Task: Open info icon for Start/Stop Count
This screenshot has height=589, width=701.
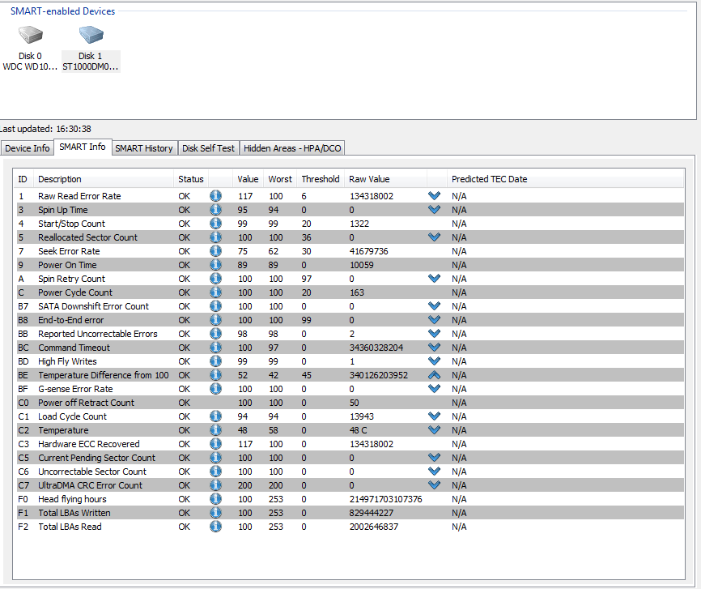Action: (x=215, y=224)
